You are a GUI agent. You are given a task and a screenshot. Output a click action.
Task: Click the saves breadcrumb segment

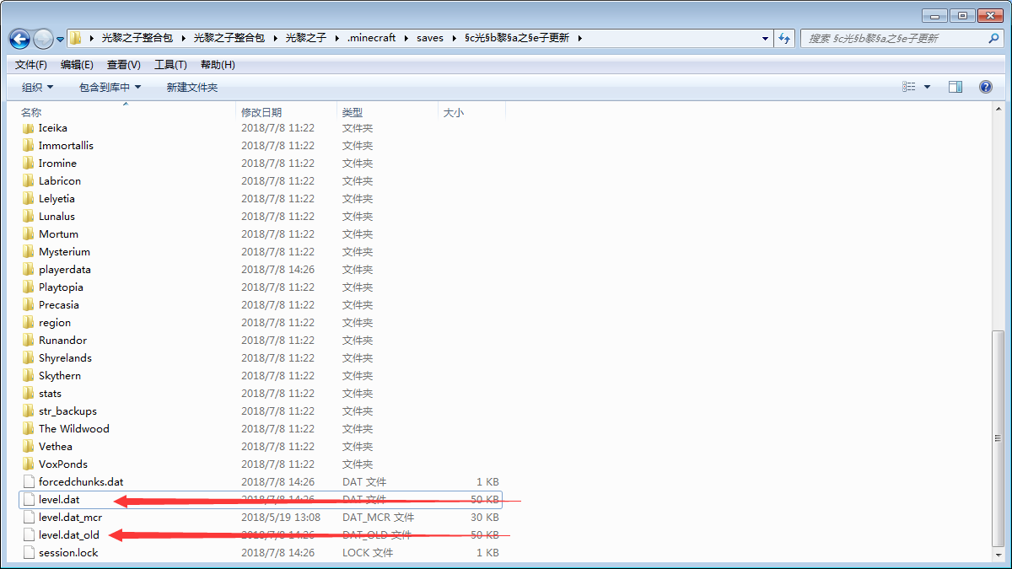429,38
